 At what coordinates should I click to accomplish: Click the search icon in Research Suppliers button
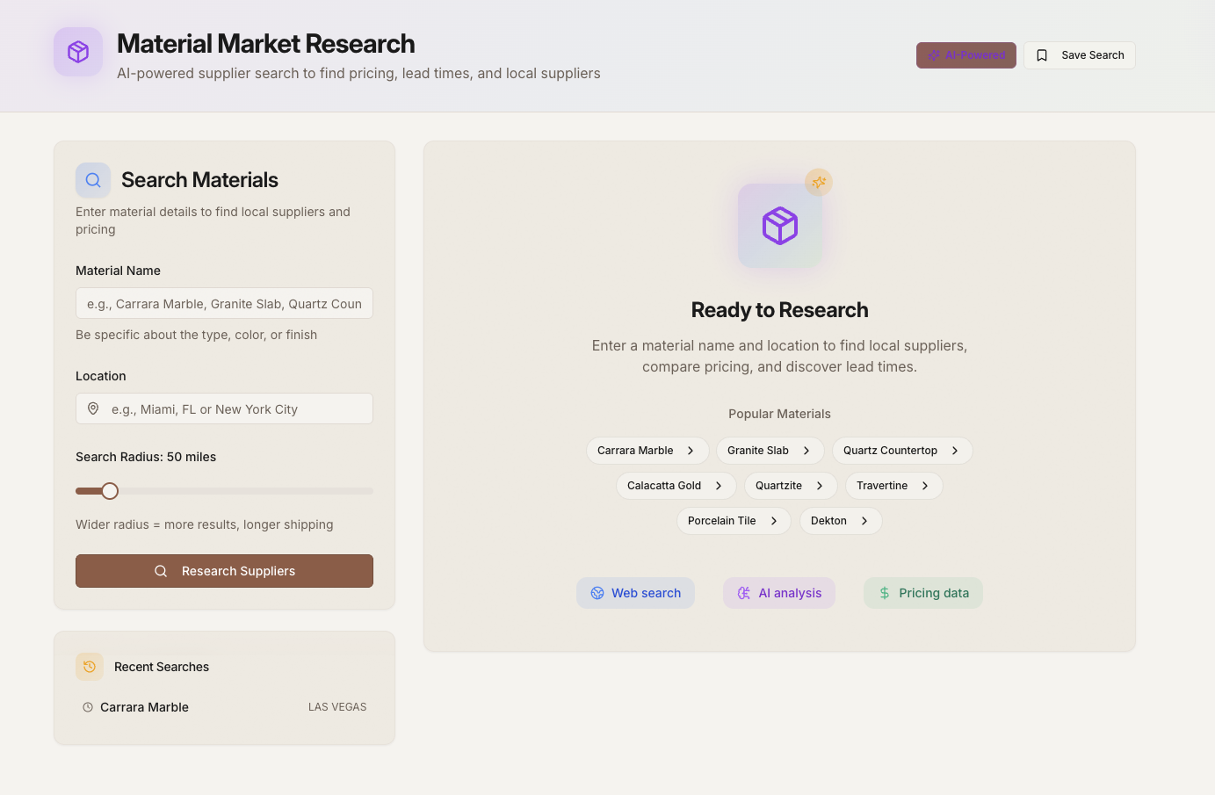coord(161,571)
